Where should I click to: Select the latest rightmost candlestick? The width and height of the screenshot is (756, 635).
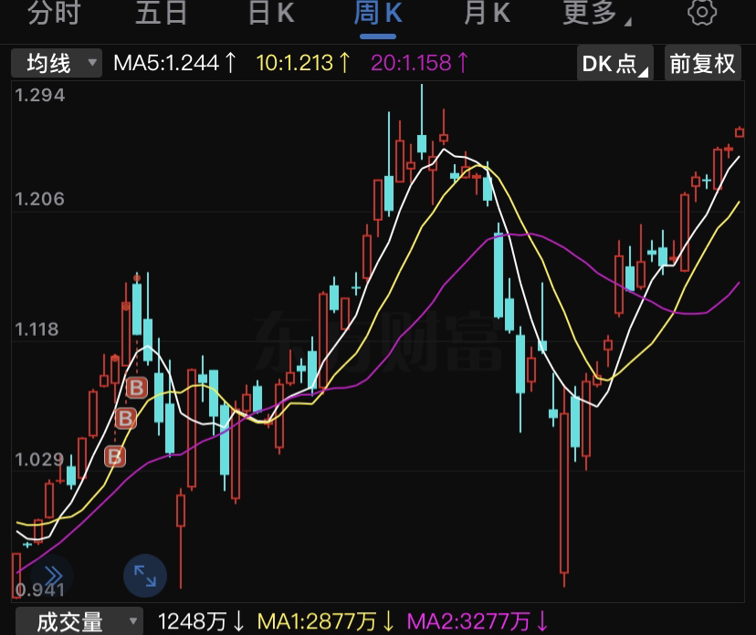click(x=740, y=132)
